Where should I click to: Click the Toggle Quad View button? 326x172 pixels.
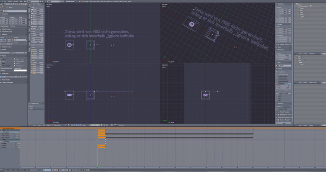[x=284, y=94]
